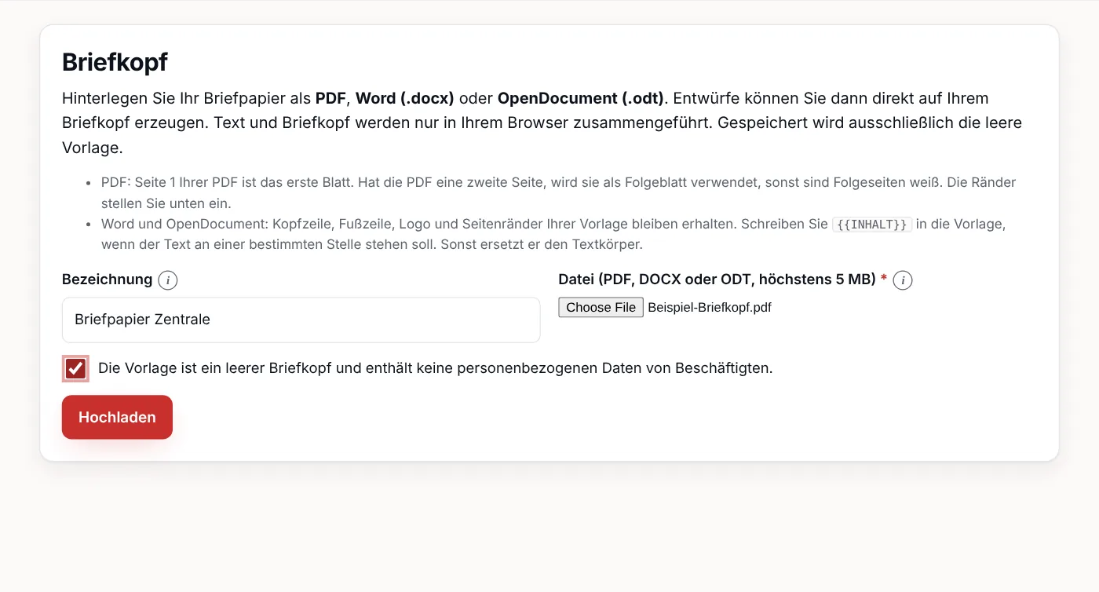
Task: Click the bullet starting 'Word und OpenDocument'
Action: pos(553,234)
